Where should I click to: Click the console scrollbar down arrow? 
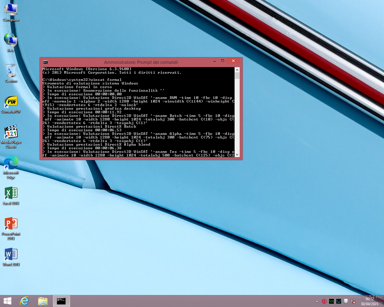point(237,155)
